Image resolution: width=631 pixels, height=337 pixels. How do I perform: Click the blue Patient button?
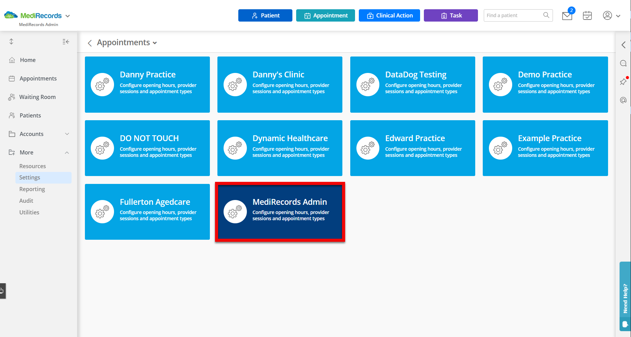pos(265,15)
